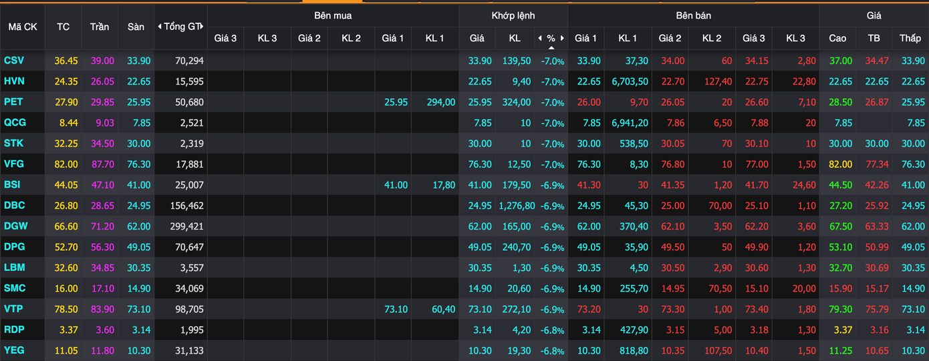The width and height of the screenshot is (929, 361).
Task: Select the DGW ticker row
Action: (x=15, y=226)
